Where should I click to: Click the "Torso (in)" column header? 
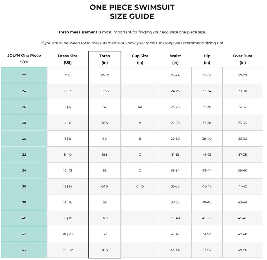coord(105,59)
